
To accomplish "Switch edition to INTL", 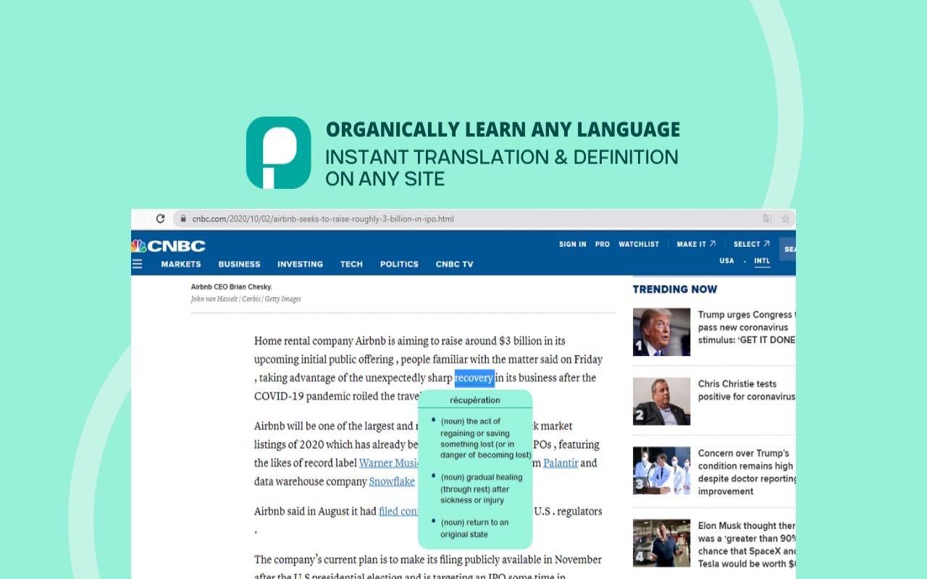I will 762,261.
